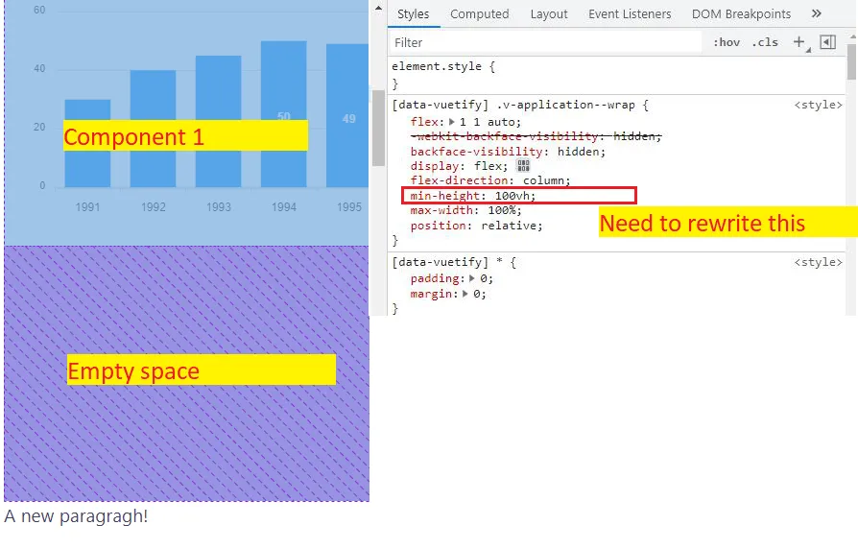Open the <style> source link for .v-application--wrap
858x549 pixels.
pyautogui.click(x=818, y=105)
